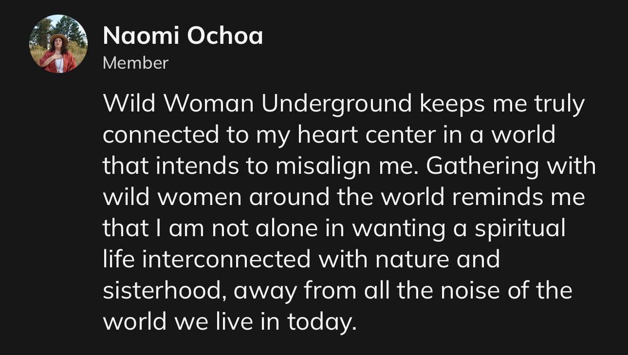Image resolution: width=628 pixels, height=355 pixels.
Task: Click the word "away" in the quote
Action: pos(265,291)
